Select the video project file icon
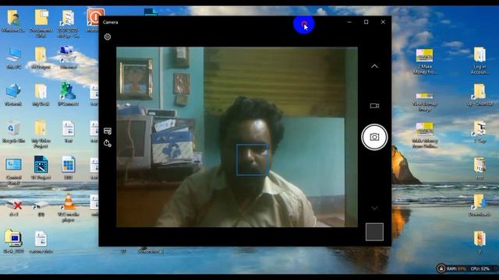Screen dimensions: 499x280 click(x=41, y=168)
